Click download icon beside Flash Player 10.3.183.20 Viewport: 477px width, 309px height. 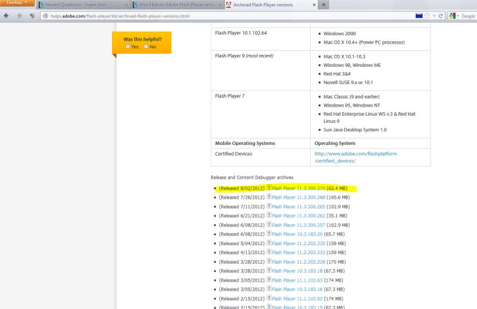(269, 233)
